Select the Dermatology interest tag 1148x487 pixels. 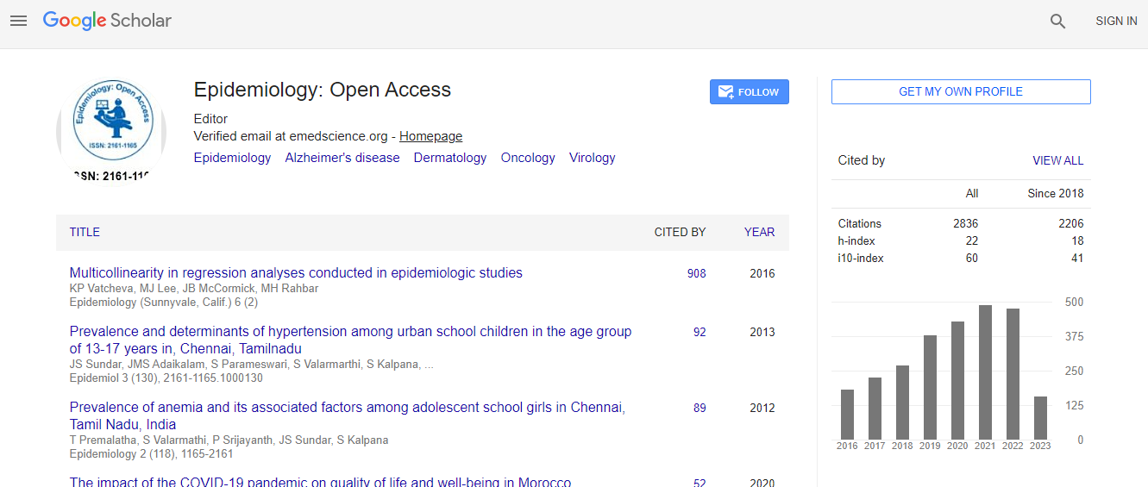click(x=449, y=158)
